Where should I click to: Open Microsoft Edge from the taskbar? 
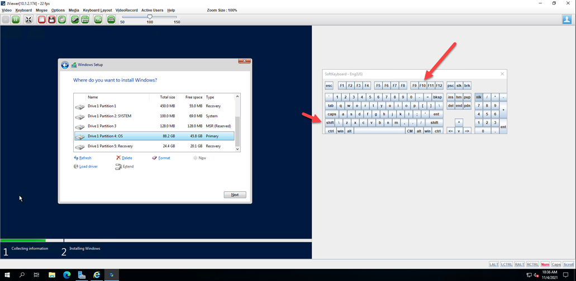67,274
